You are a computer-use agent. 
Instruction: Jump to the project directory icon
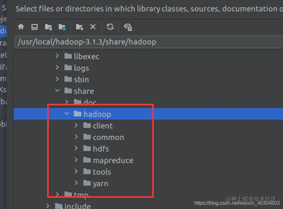[x=48, y=27]
